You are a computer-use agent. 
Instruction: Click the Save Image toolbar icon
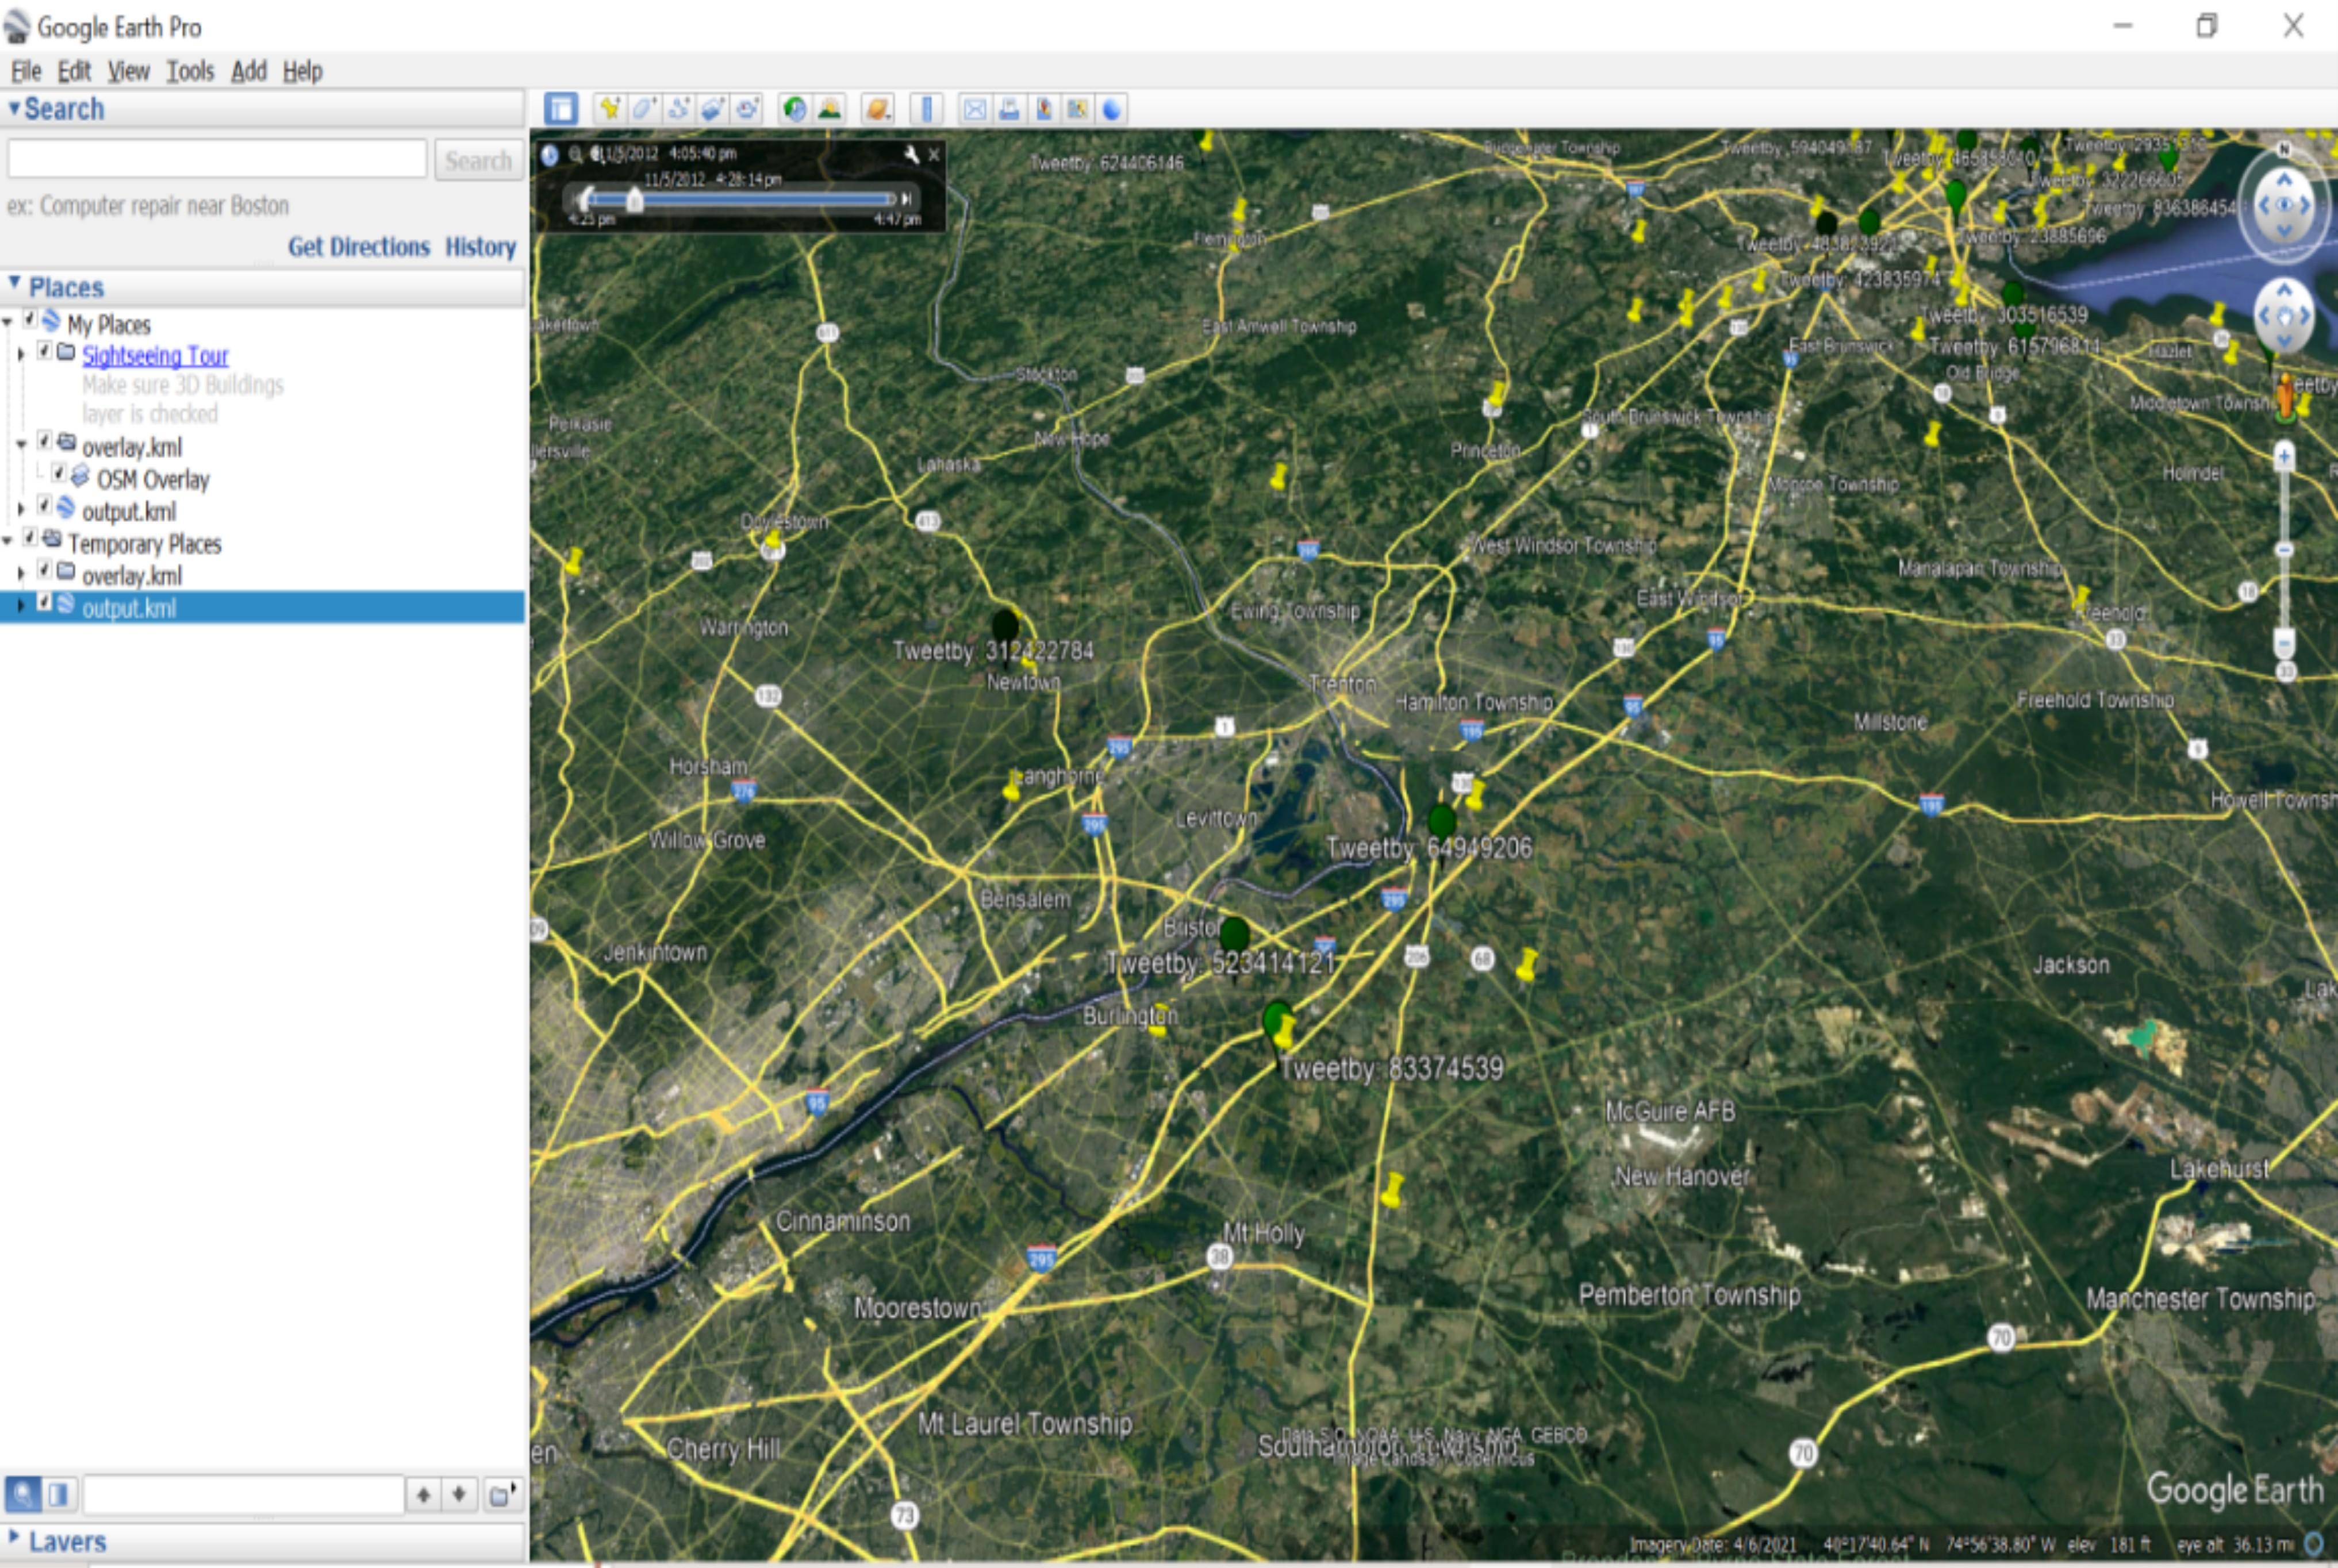coord(1043,109)
